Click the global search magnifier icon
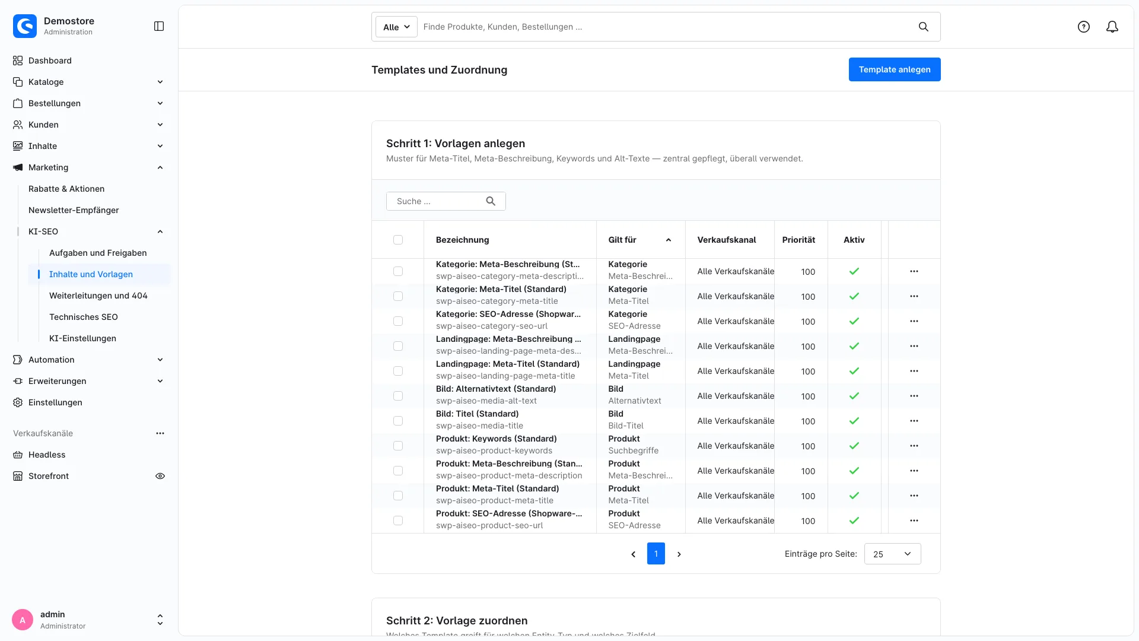This screenshot has height=641, width=1139. pos(924,27)
